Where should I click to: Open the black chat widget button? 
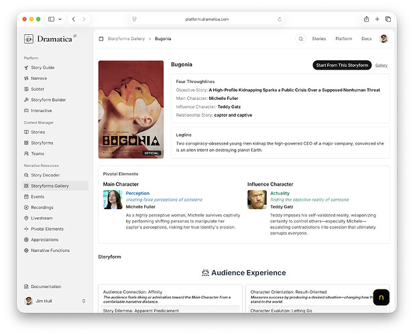pyautogui.click(x=381, y=297)
